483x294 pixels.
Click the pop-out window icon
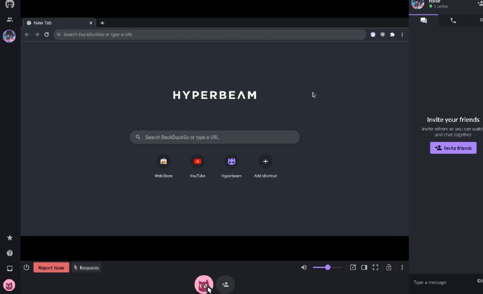pyautogui.click(x=353, y=267)
